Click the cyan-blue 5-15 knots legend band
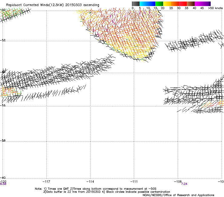 point(147,4)
